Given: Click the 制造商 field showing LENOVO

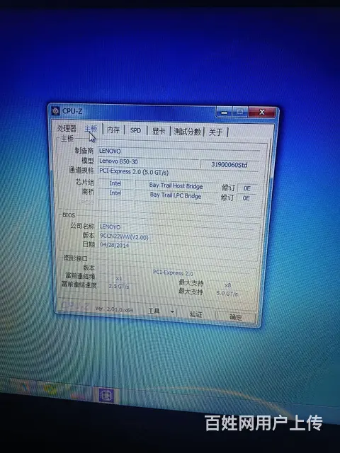Looking at the screenshot, I should 178,151.
